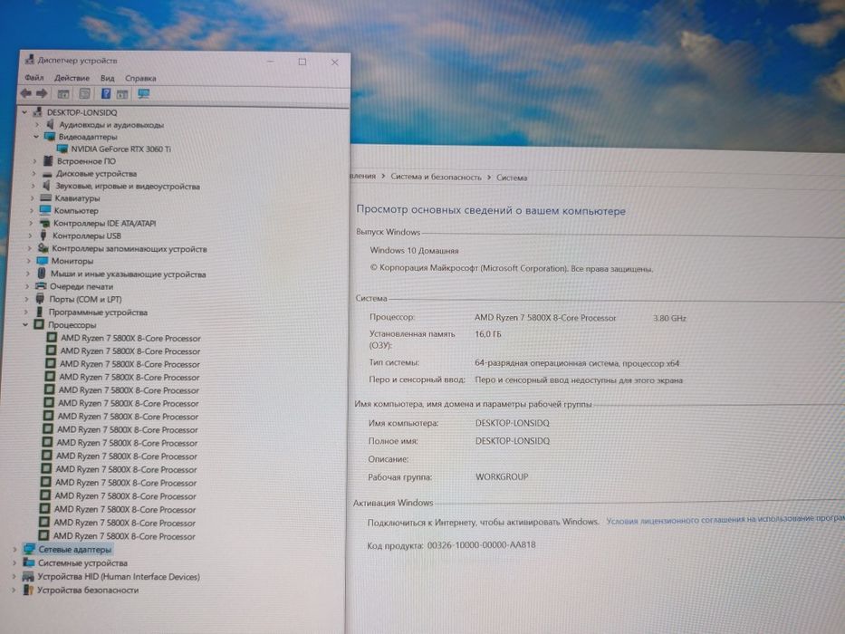Click the keyboard icon of Клавиатуры
This screenshot has height=634, width=845.
pyautogui.click(x=46, y=197)
